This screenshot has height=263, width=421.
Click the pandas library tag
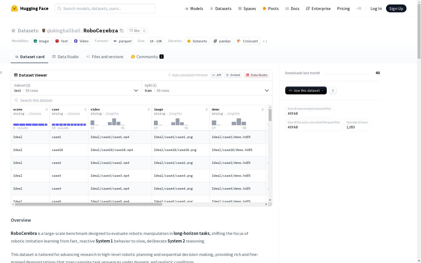pos(222,41)
